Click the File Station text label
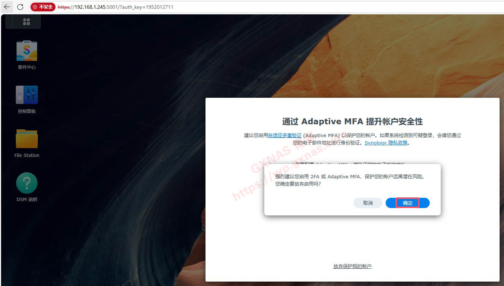The width and height of the screenshot is (504, 286). [27, 155]
